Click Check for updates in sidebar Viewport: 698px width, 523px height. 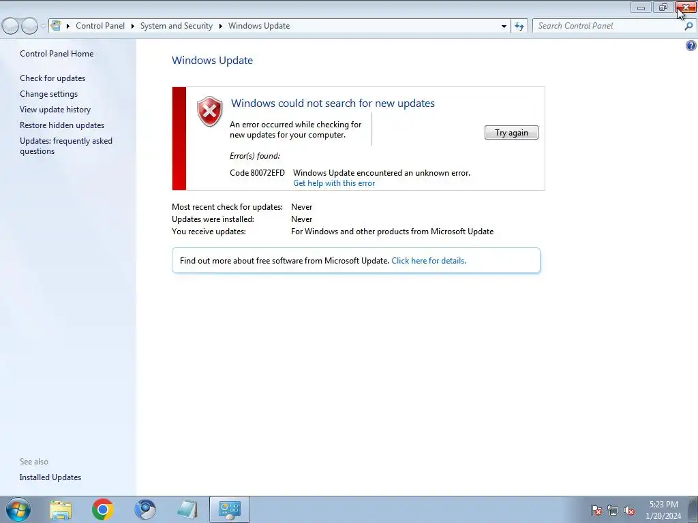(52, 78)
